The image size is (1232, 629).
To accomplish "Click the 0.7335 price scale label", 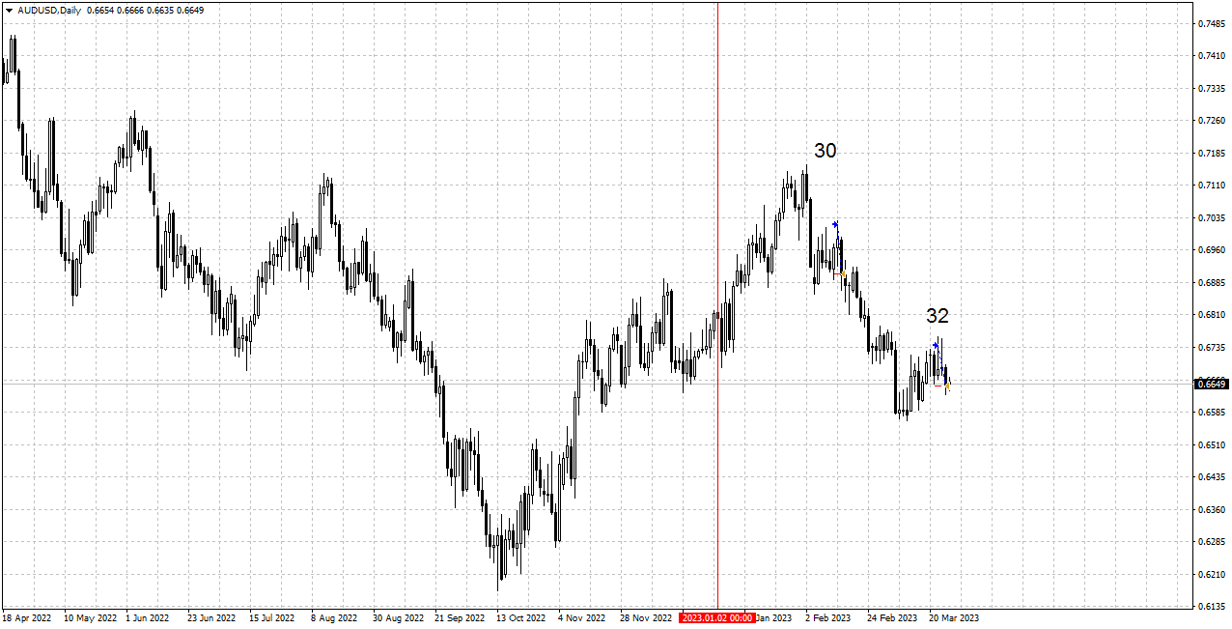I will (x=1211, y=88).
